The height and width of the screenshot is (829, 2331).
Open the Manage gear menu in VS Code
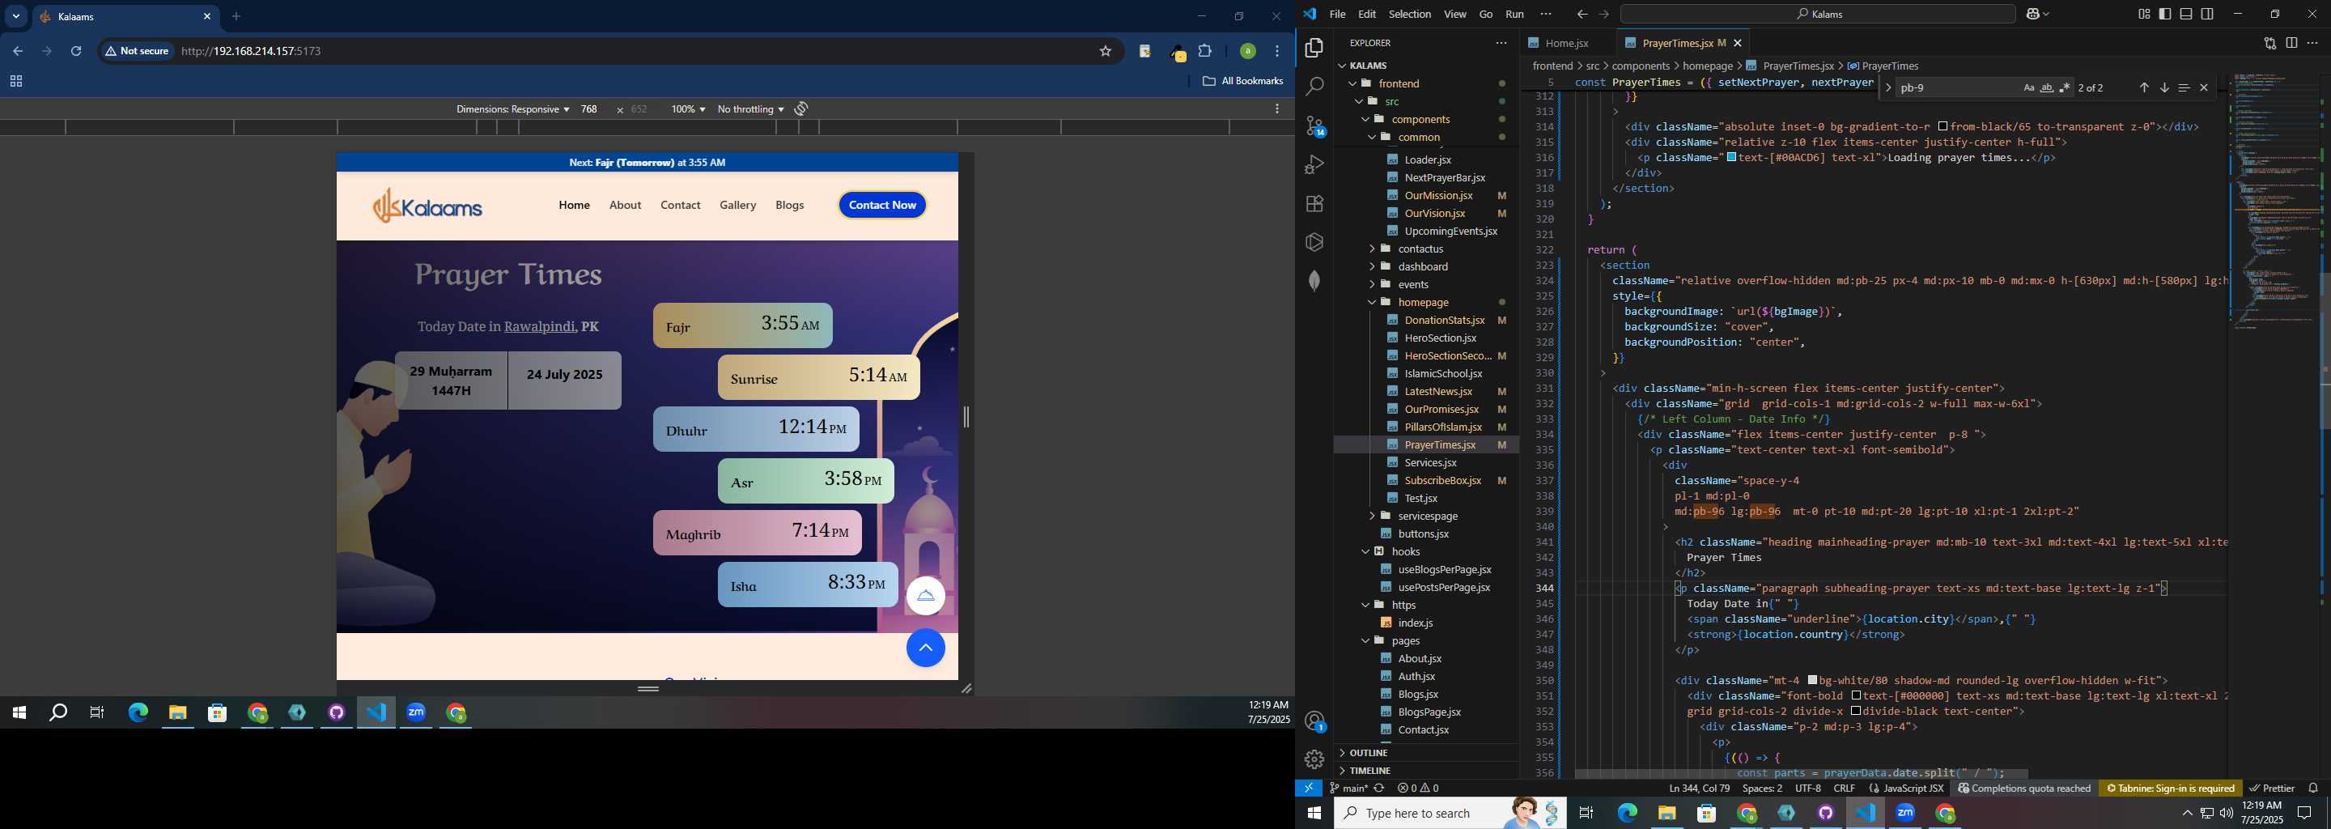click(x=1314, y=759)
